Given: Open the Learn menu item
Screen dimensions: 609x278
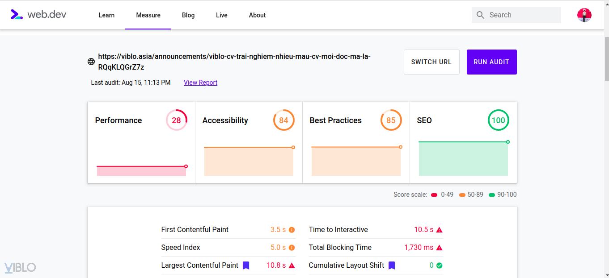Looking at the screenshot, I should (x=106, y=15).
